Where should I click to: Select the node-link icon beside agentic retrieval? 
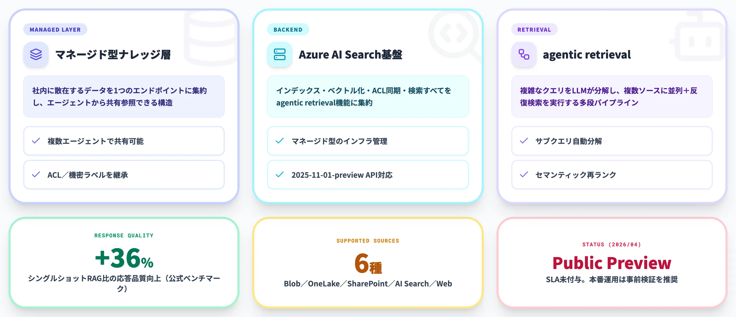(523, 54)
